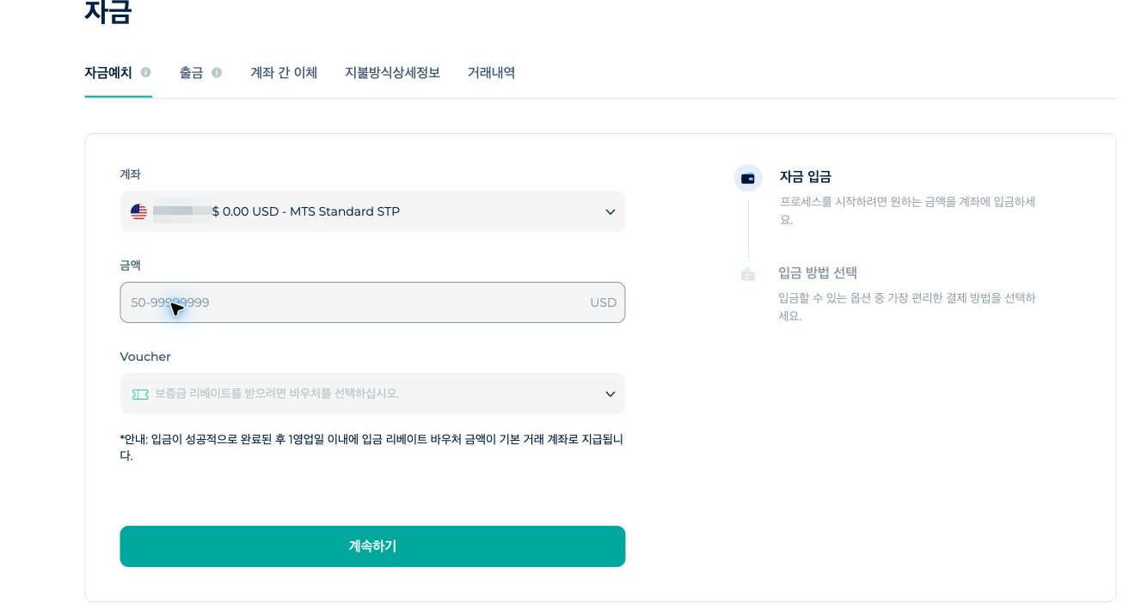Focus the 금액 amount input field
Screen dimensions: 1135x610
click(x=372, y=302)
